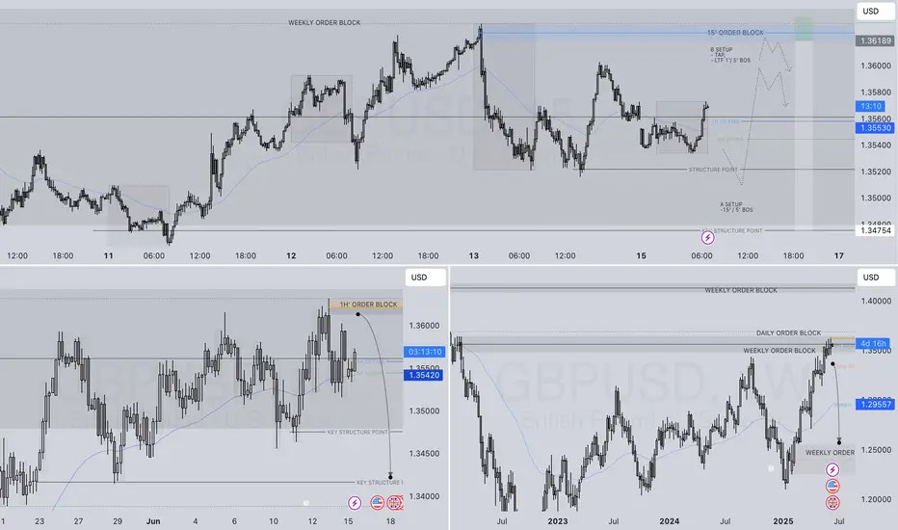Image resolution: width=898 pixels, height=530 pixels.
Task: Click the date 15 on top time axis
Action: coord(641,255)
